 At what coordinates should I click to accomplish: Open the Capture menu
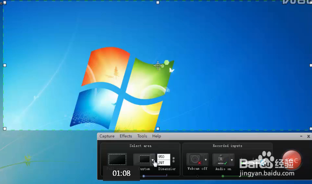[x=107, y=136]
